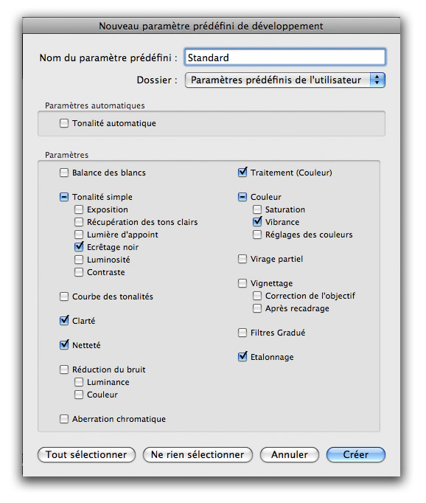
Task: Check Aberration chromatique
Action: [x=64, y=419]
